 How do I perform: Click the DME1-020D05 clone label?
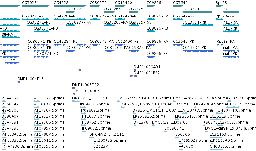point(86,91)
